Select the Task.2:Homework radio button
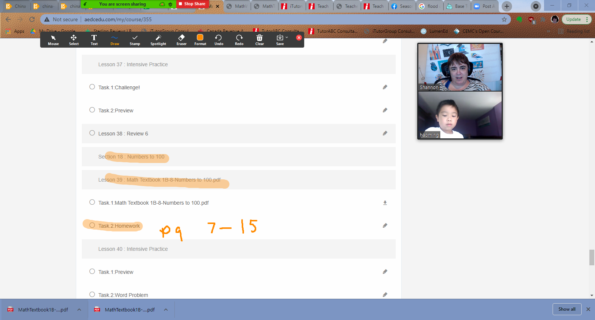The width and height of the screenshot is (595, 320). point(92,225)
